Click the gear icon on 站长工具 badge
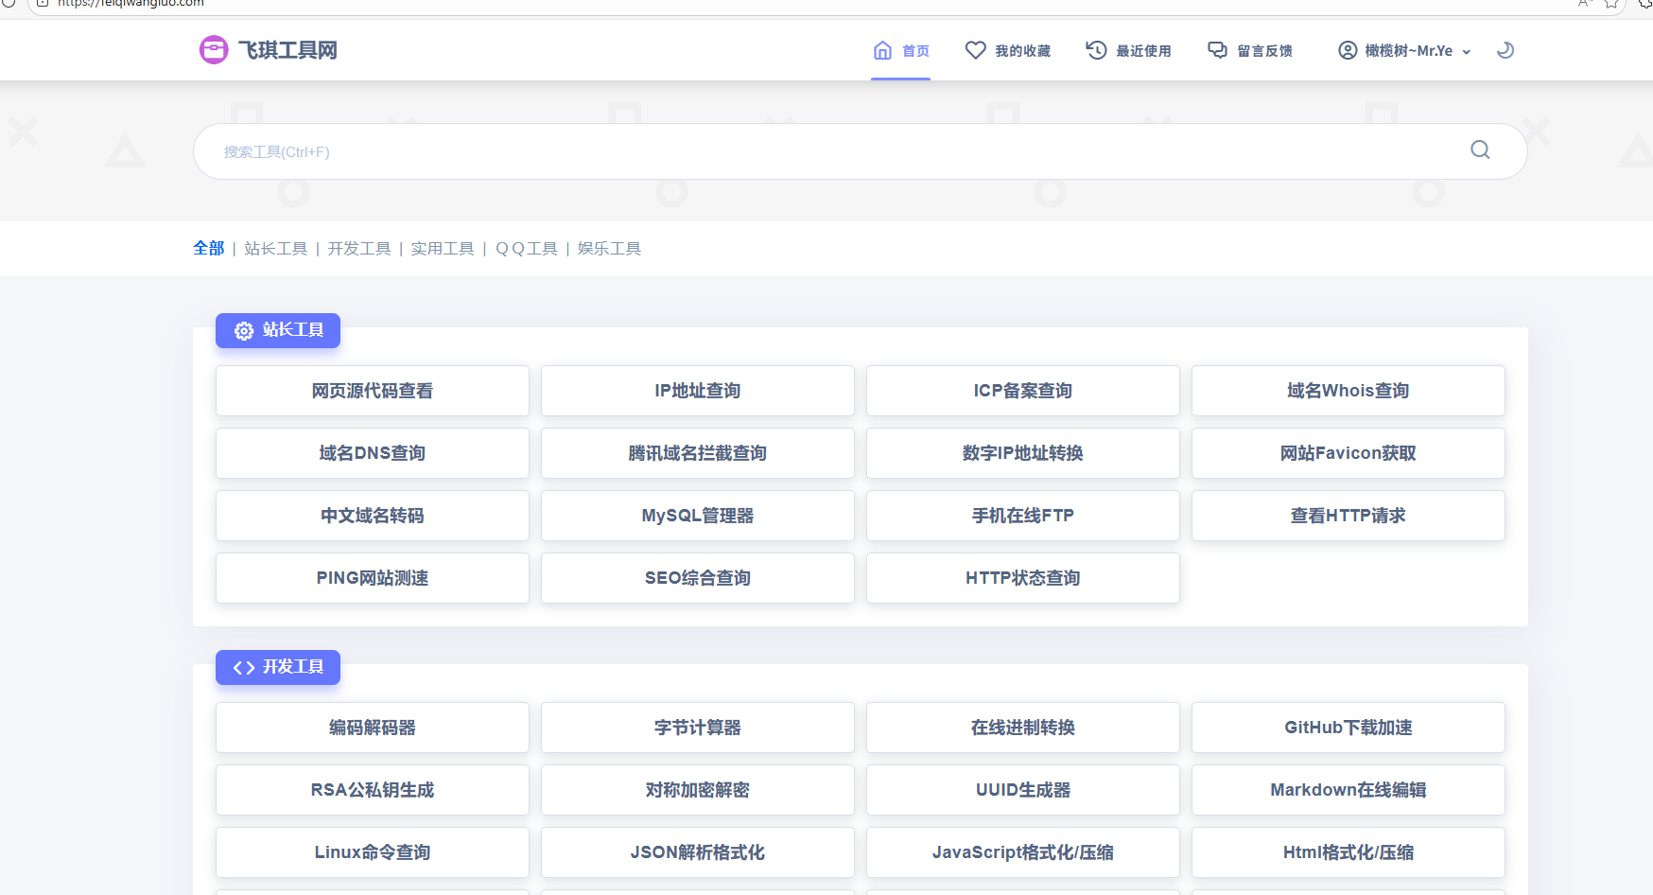This screenshot has height=895, width=1653. coord(244,330)
